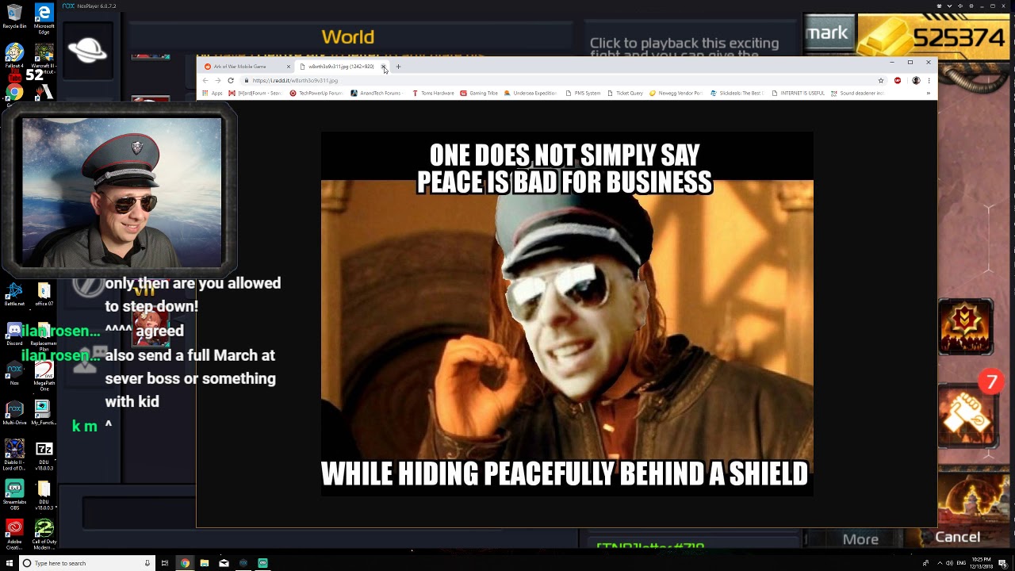
Task: Open Google Chrome desktop shortcut
Action: click(x=13, y=93)
